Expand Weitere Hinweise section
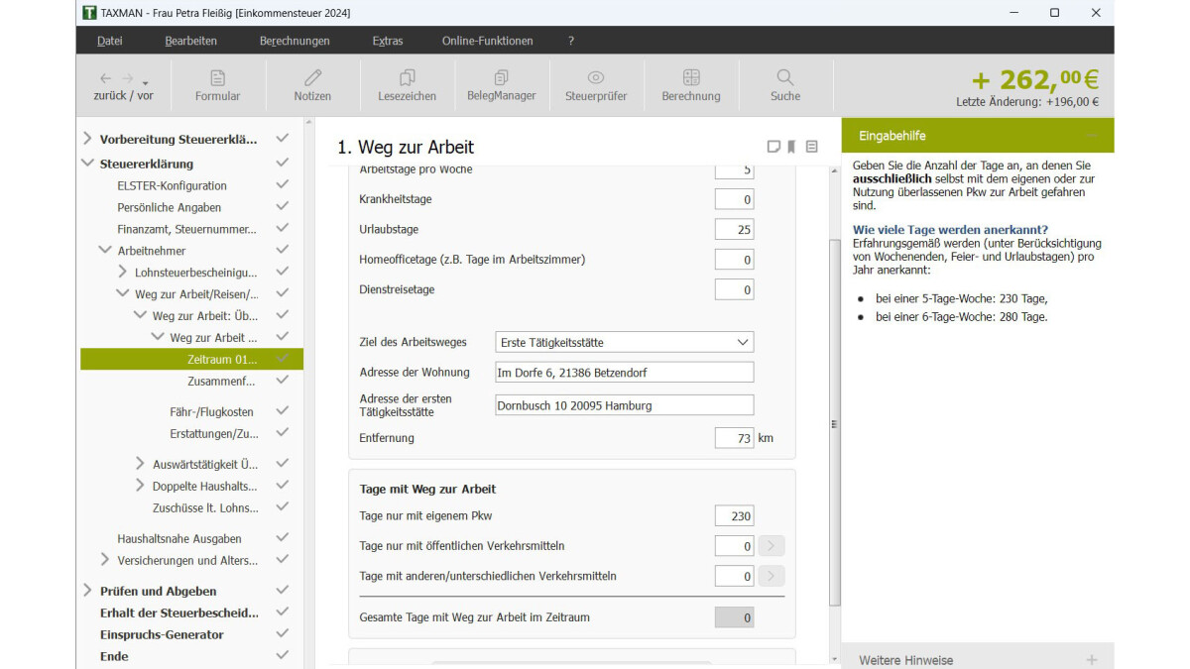Image resolution: width=1190 pixels, height=669 pixels. [x=1091, y=659]
